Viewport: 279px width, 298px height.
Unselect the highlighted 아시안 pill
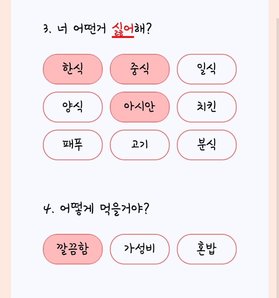coord(140,107)
